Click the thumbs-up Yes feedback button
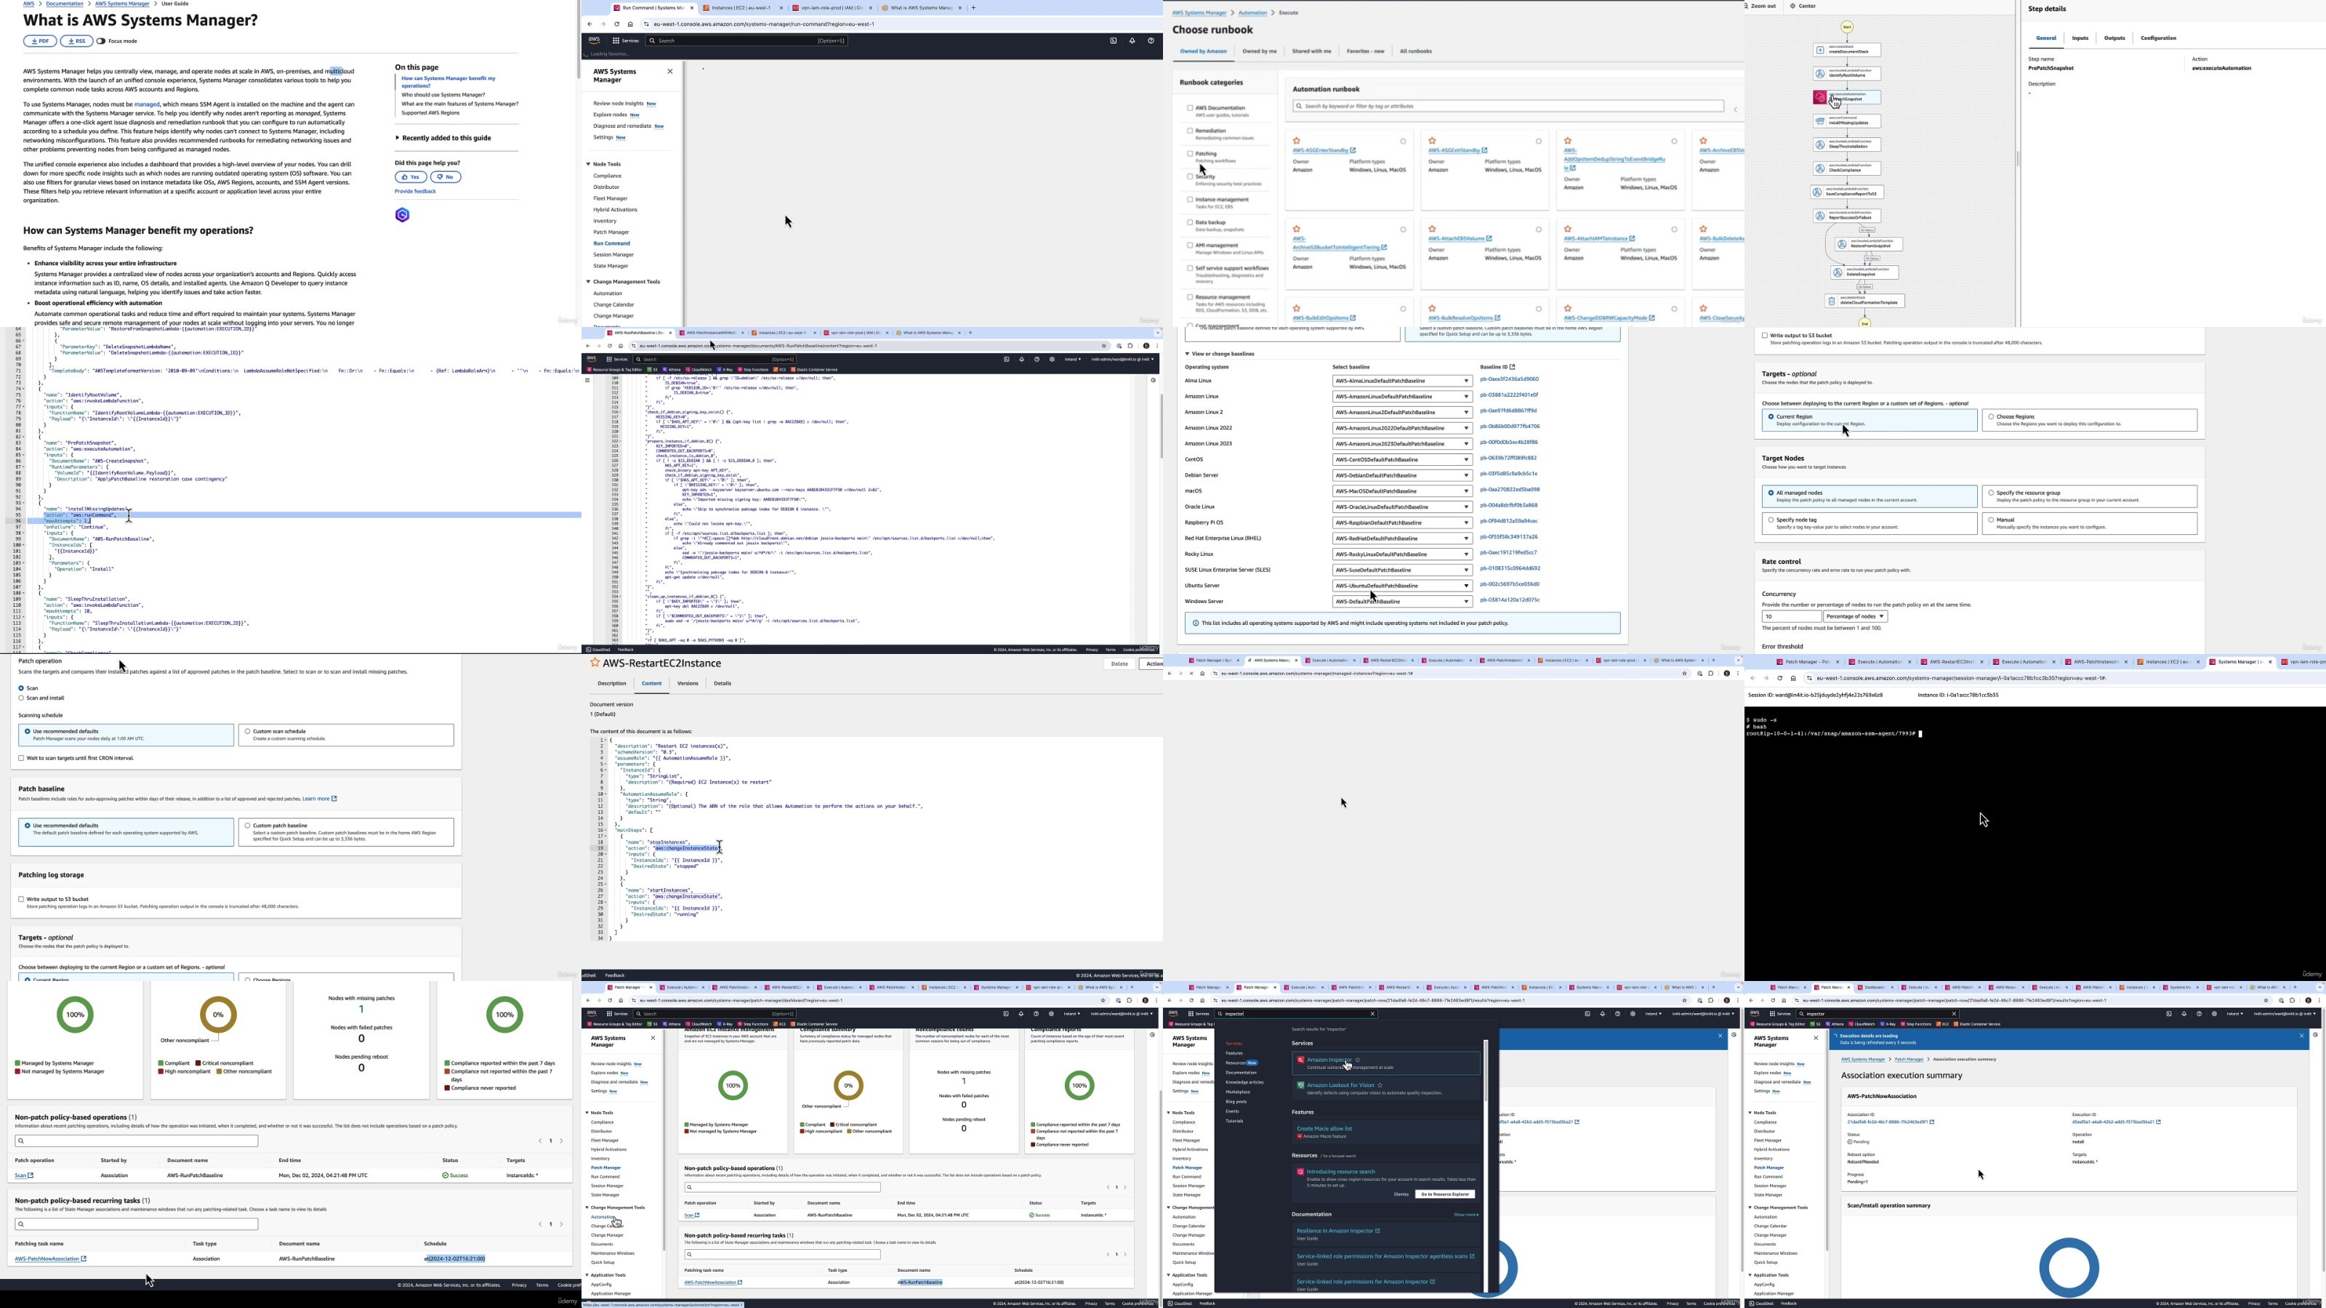2326x1308 pixels. (411, 177)
